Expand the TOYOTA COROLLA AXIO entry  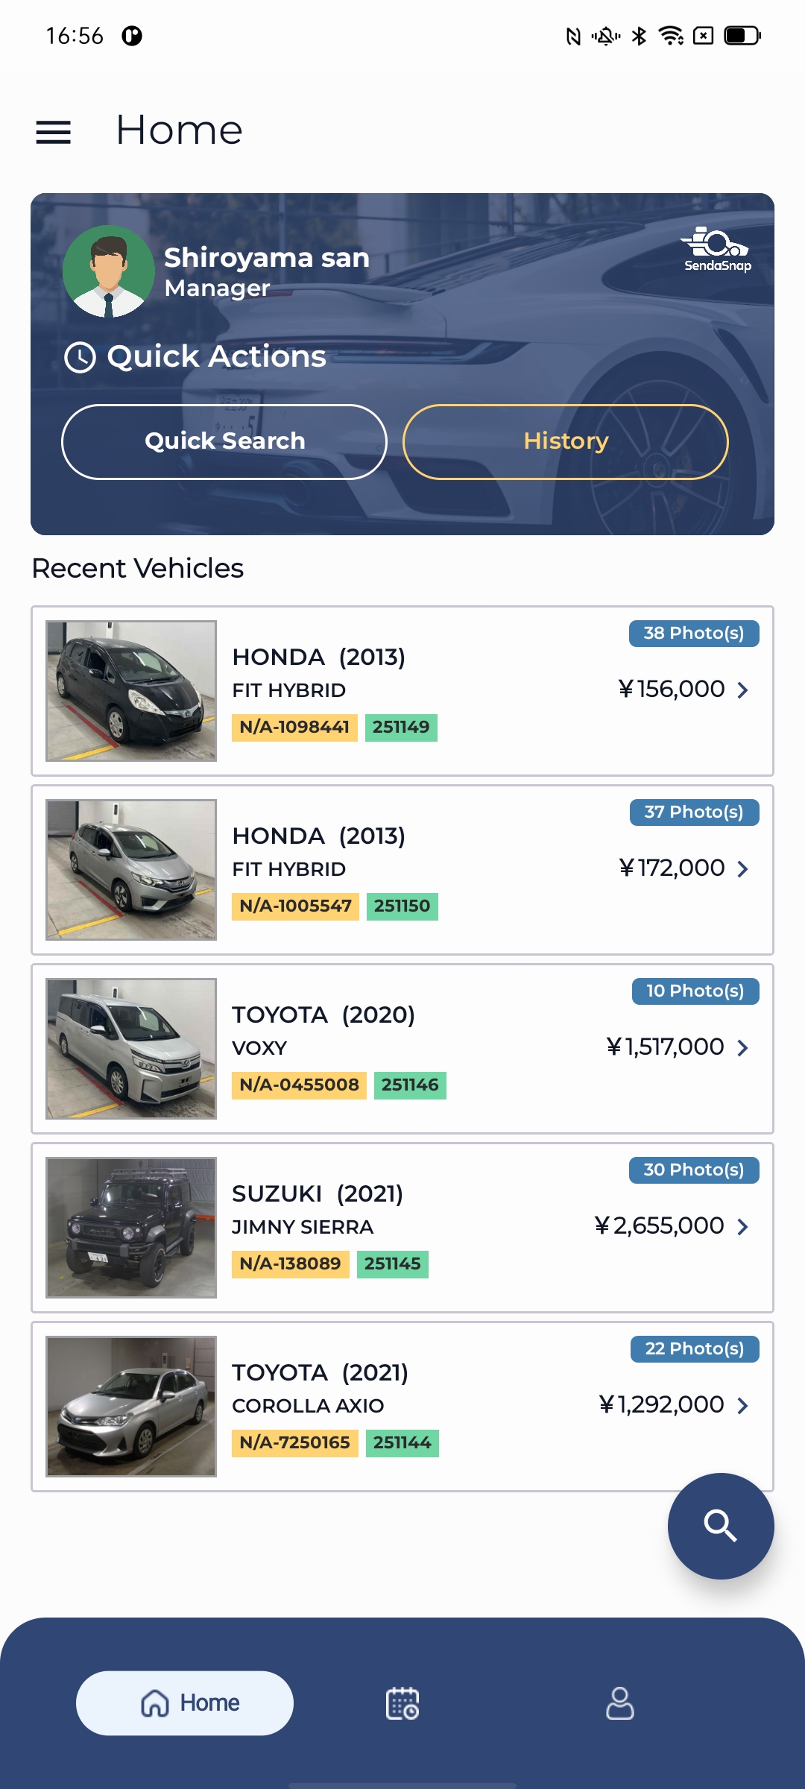(742, 1404)
